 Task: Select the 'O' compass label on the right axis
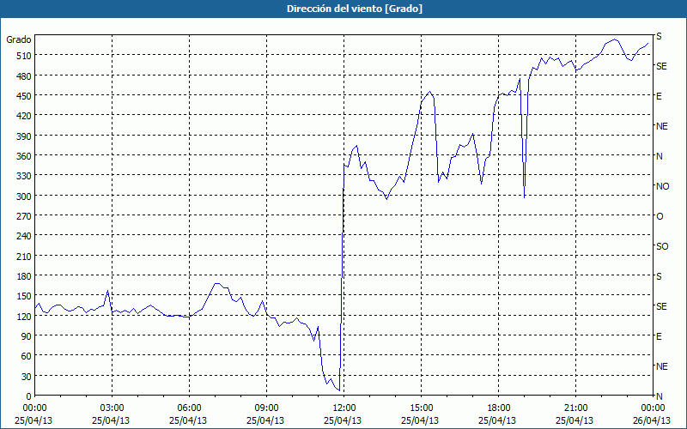click(x=660, y=216)
